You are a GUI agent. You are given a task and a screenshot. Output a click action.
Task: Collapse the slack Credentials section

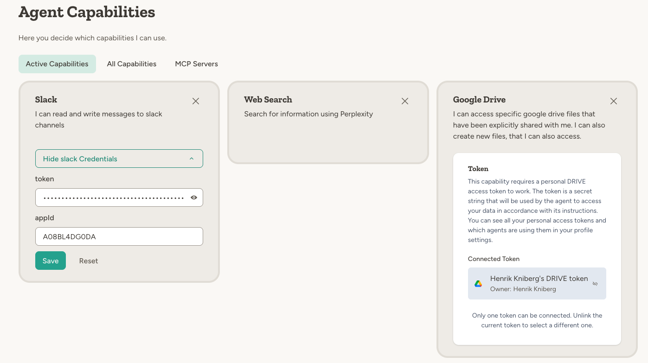tap(119, 158)
